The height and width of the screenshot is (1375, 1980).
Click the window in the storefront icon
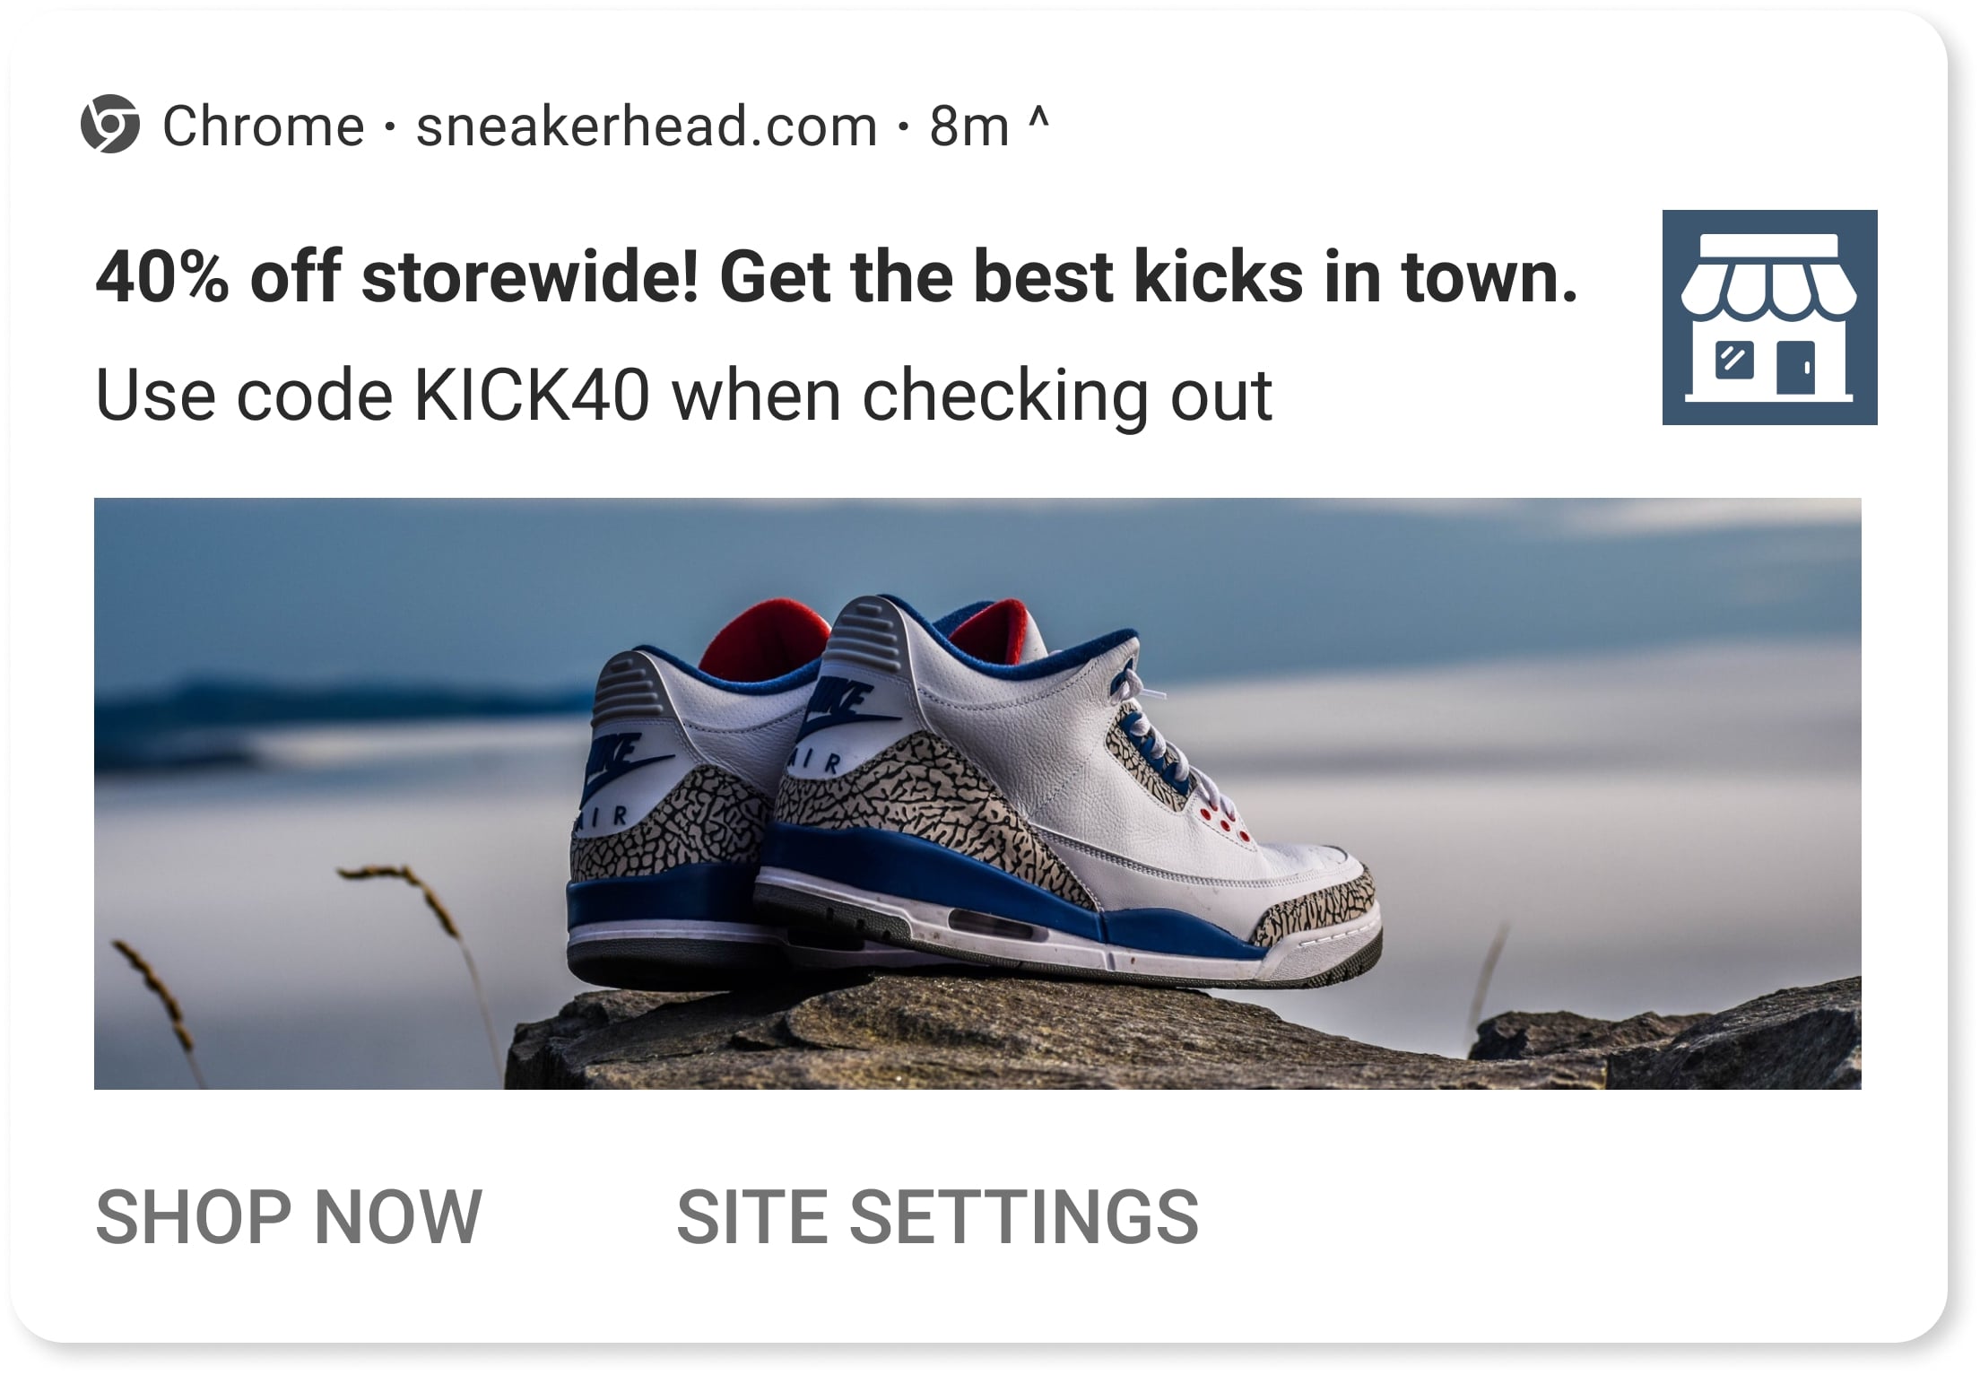(1734, 361)
